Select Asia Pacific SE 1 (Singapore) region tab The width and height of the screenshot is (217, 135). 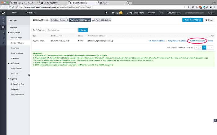coord(80,20)
